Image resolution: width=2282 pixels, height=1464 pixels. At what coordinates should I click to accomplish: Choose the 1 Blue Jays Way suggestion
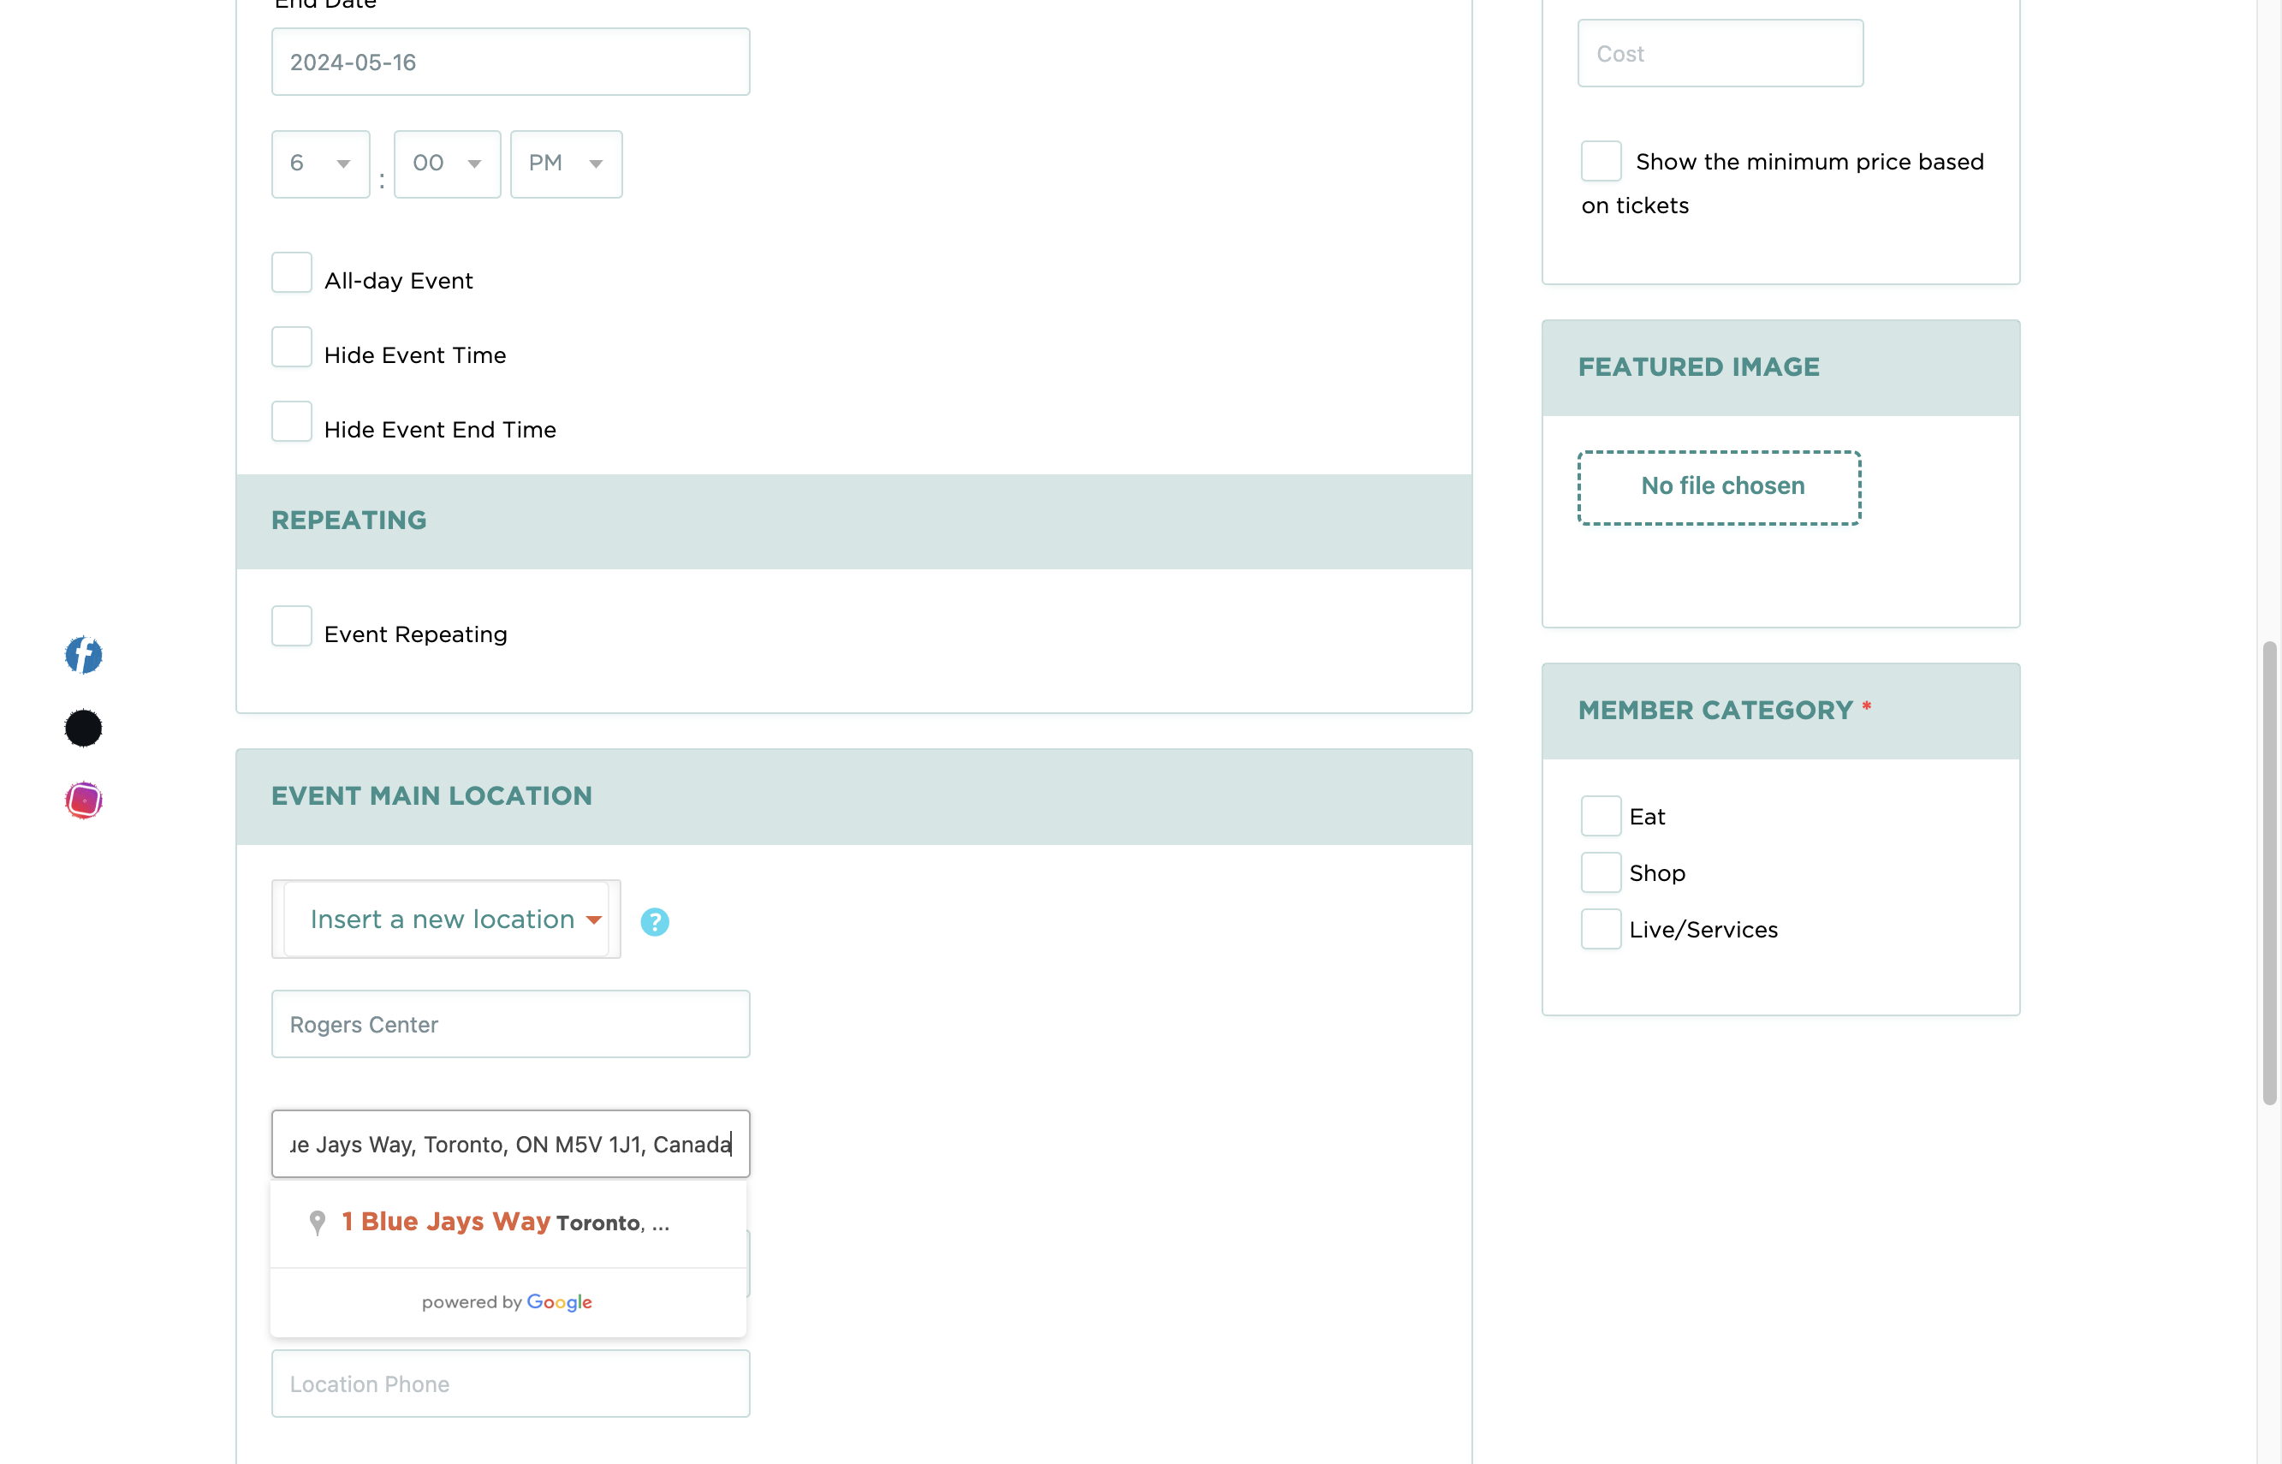508,1223
